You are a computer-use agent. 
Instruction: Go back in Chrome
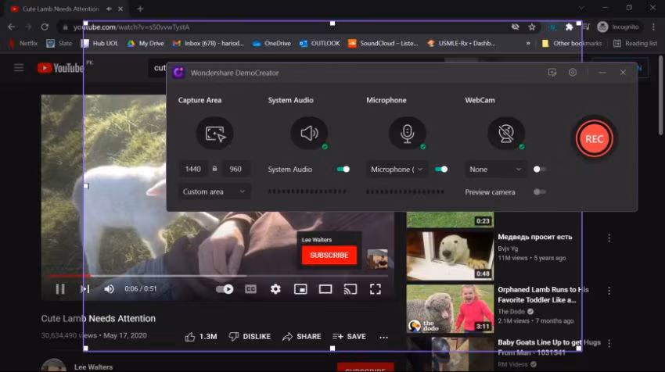click(12, 27)
